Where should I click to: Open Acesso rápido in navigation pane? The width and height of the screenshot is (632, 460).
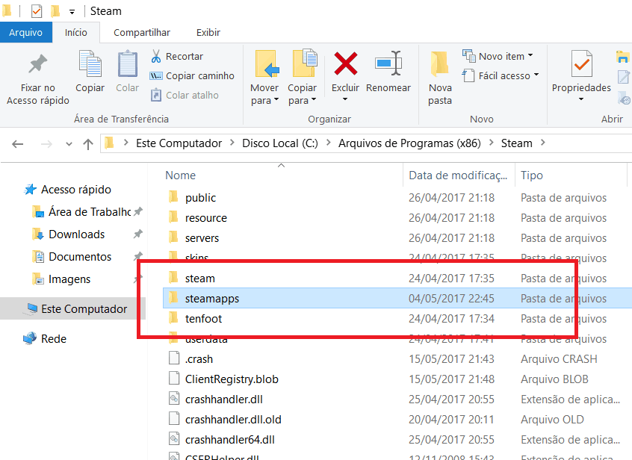click(68, 190)
